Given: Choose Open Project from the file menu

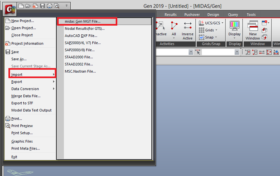Looking at the screenshot, I should click(x=30, y=28).
